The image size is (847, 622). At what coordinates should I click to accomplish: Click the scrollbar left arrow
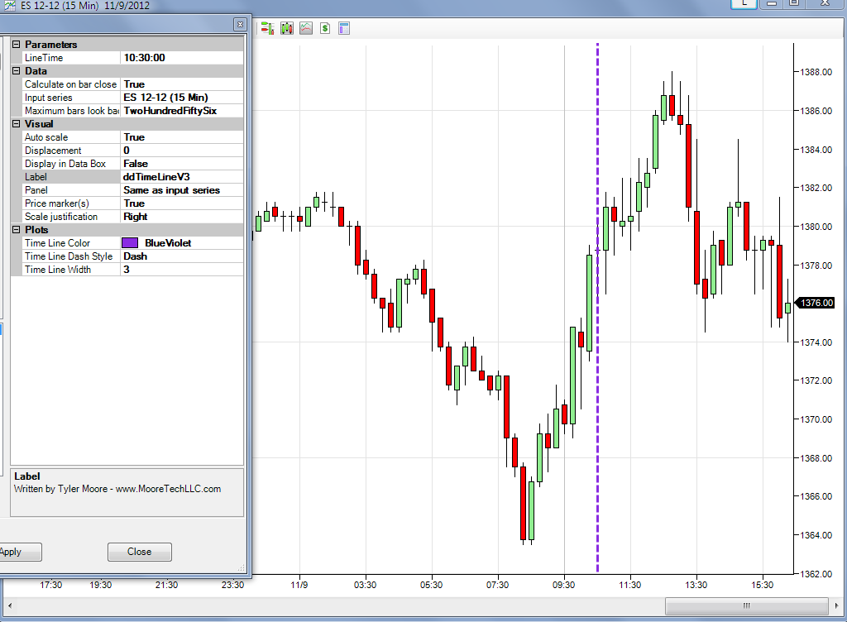(9, 605)
